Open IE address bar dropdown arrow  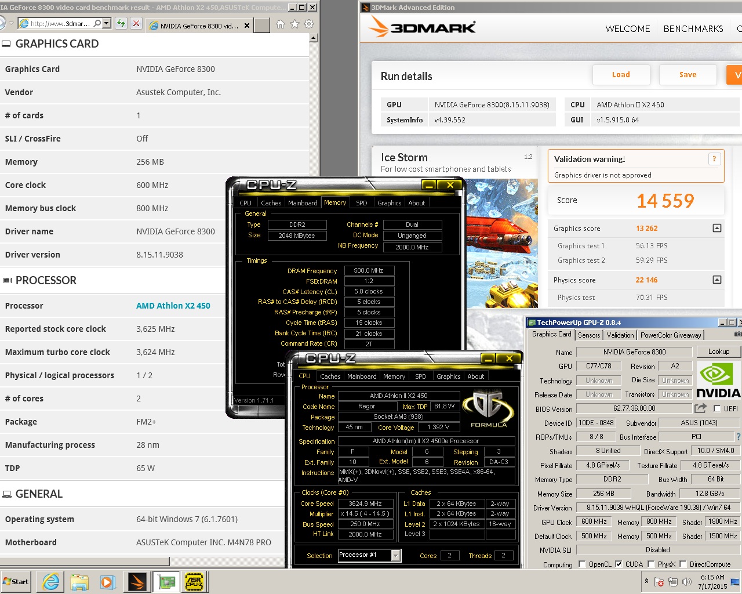[x=107, y=24]
